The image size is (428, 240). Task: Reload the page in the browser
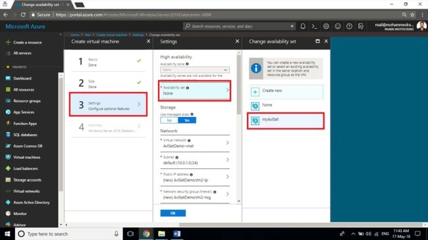[23, 14]
